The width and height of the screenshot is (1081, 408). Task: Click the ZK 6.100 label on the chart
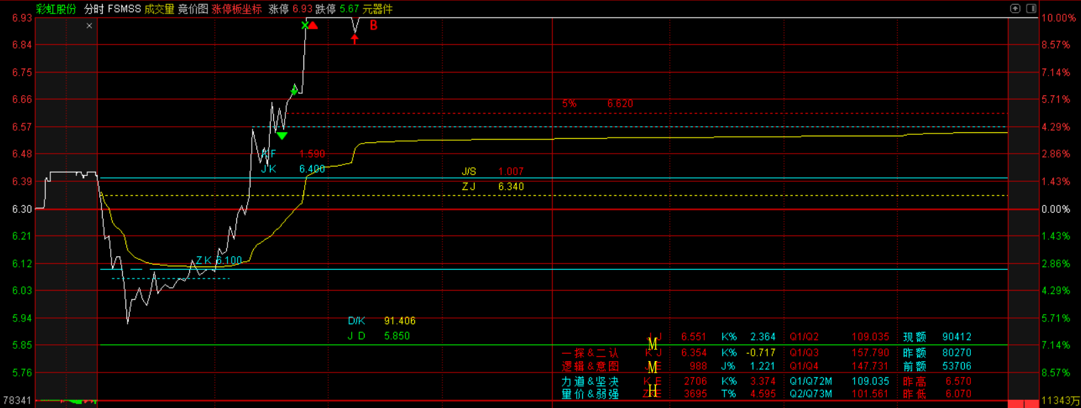[x=219, y=260]
